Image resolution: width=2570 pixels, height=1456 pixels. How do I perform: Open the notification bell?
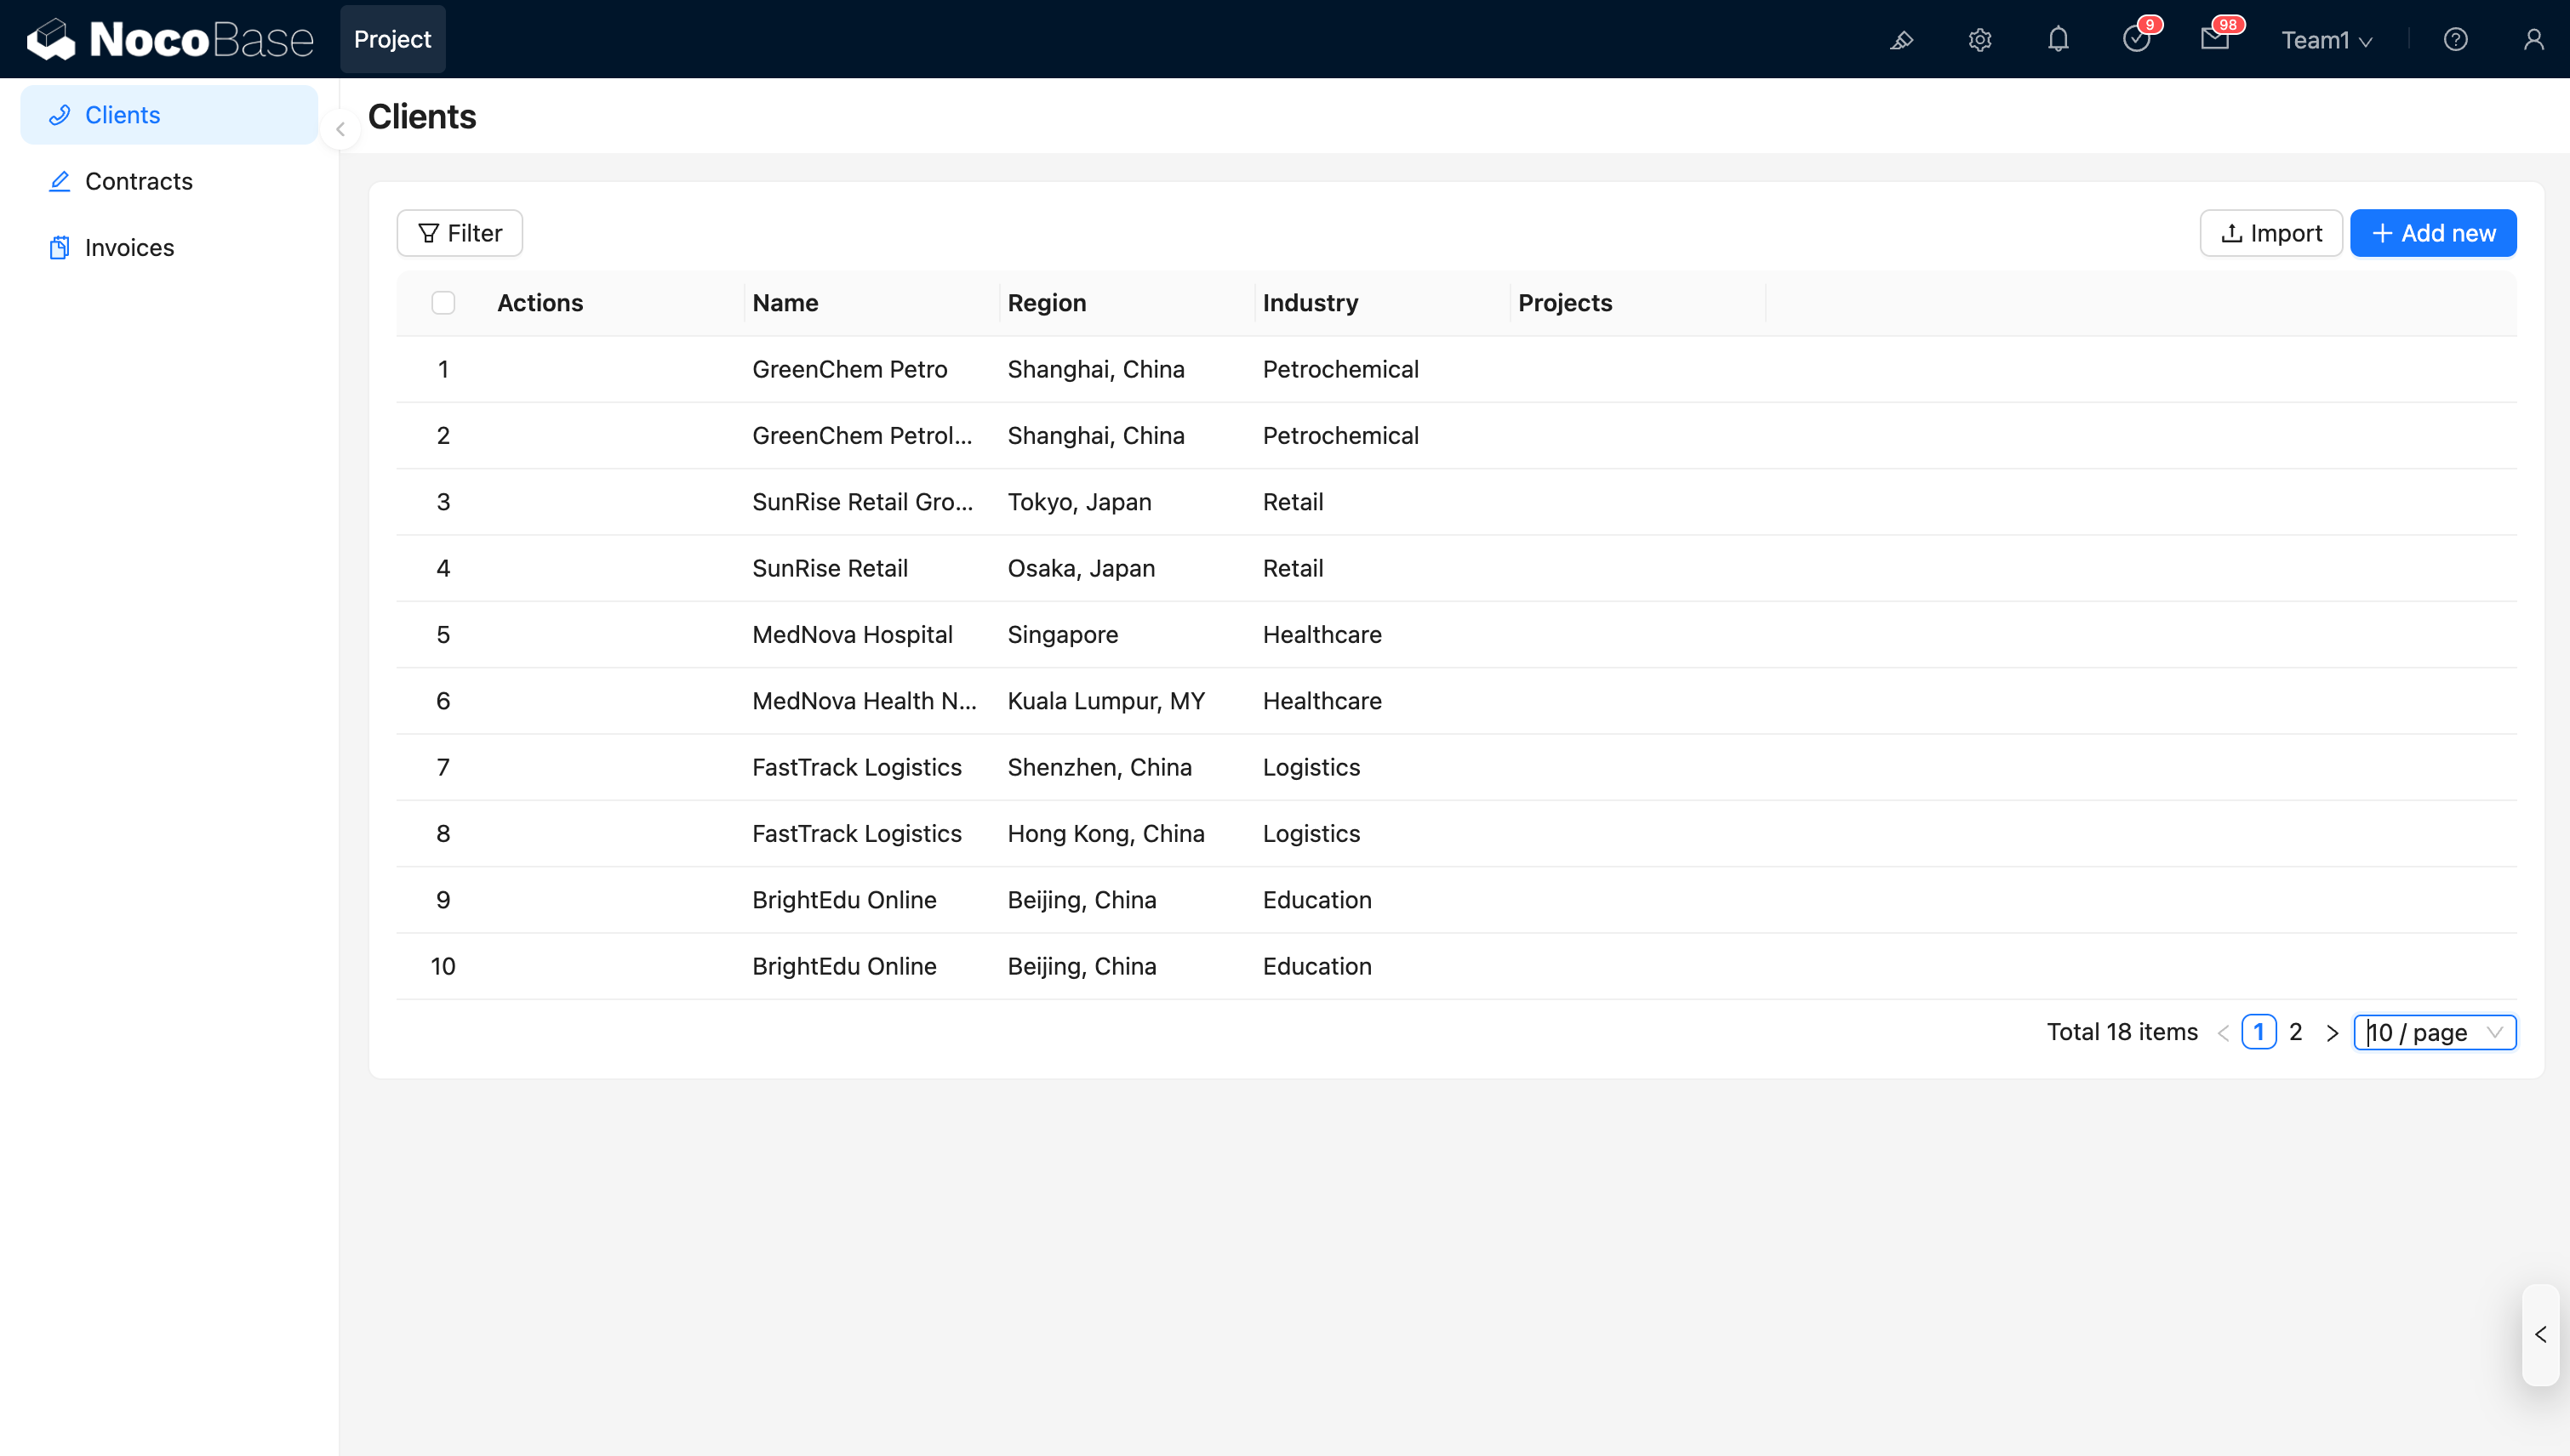point(2059,39)
